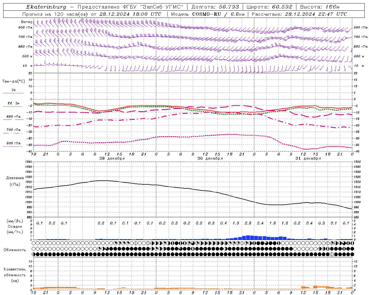Click the "30 декабря" date label
The image size is (369, 295).
pyautogui.click(x=210, y=158)
